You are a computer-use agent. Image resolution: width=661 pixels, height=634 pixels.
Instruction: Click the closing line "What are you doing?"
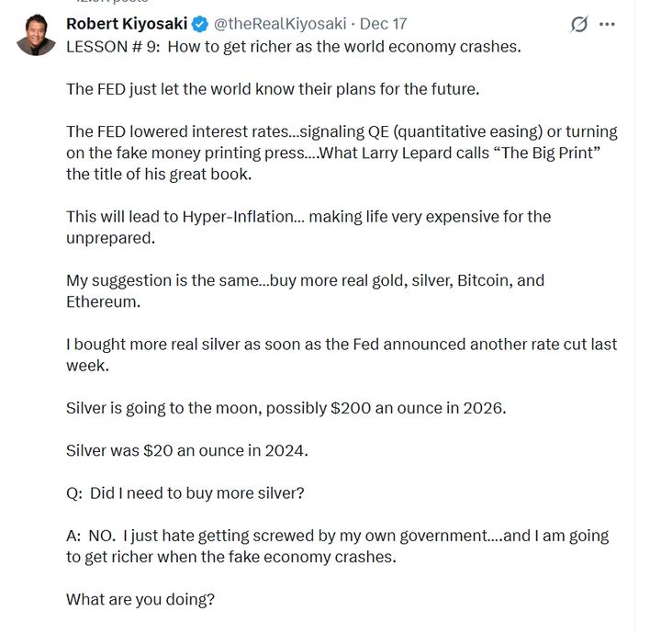coord(140,600)
